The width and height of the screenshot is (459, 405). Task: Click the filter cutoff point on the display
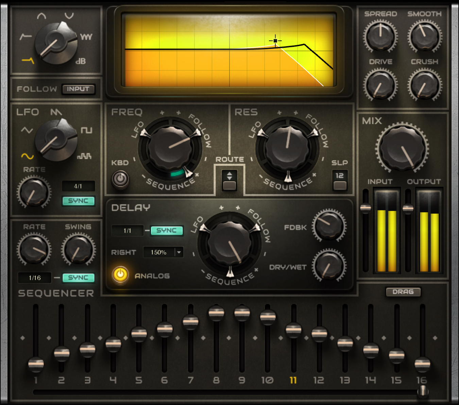pyautogui.click(x=275, y=41)
